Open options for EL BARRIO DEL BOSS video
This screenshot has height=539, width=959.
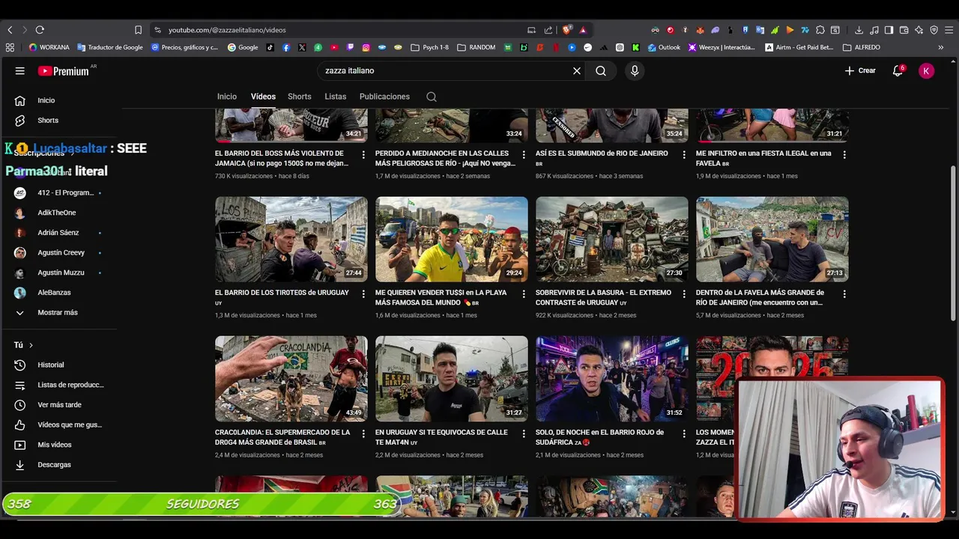click(x=363, y=155)
